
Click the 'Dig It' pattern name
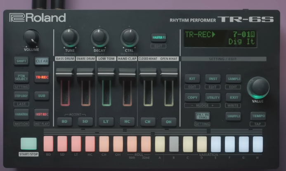point(242,42)
